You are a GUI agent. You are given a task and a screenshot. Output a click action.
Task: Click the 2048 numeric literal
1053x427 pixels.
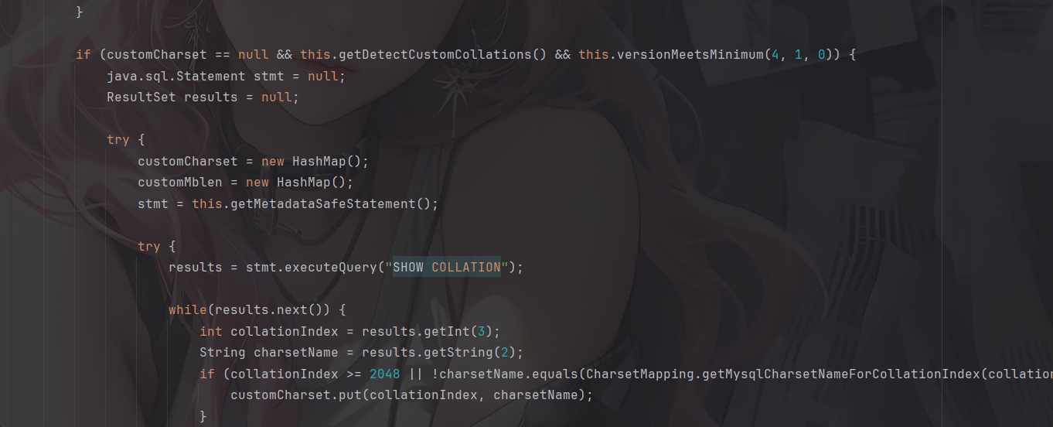pyautogui.click(x=385, y=374)
